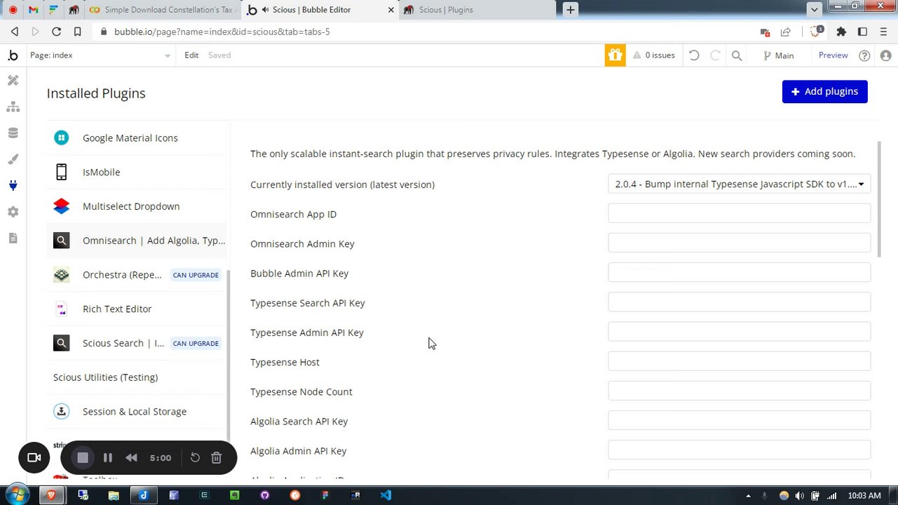Open the installed version dropdown
The width and height of the screenshot is (898, 505).
click(x=739, y=184)
